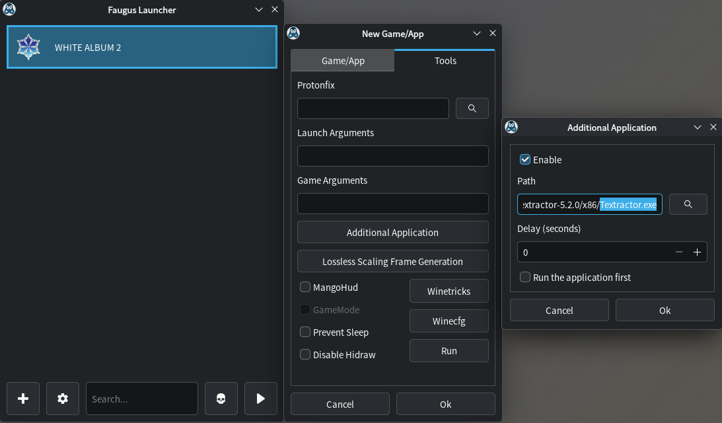722x423 pixels.
Task: Click the skull icon next to the play button
Action: [x=221, y=399]
